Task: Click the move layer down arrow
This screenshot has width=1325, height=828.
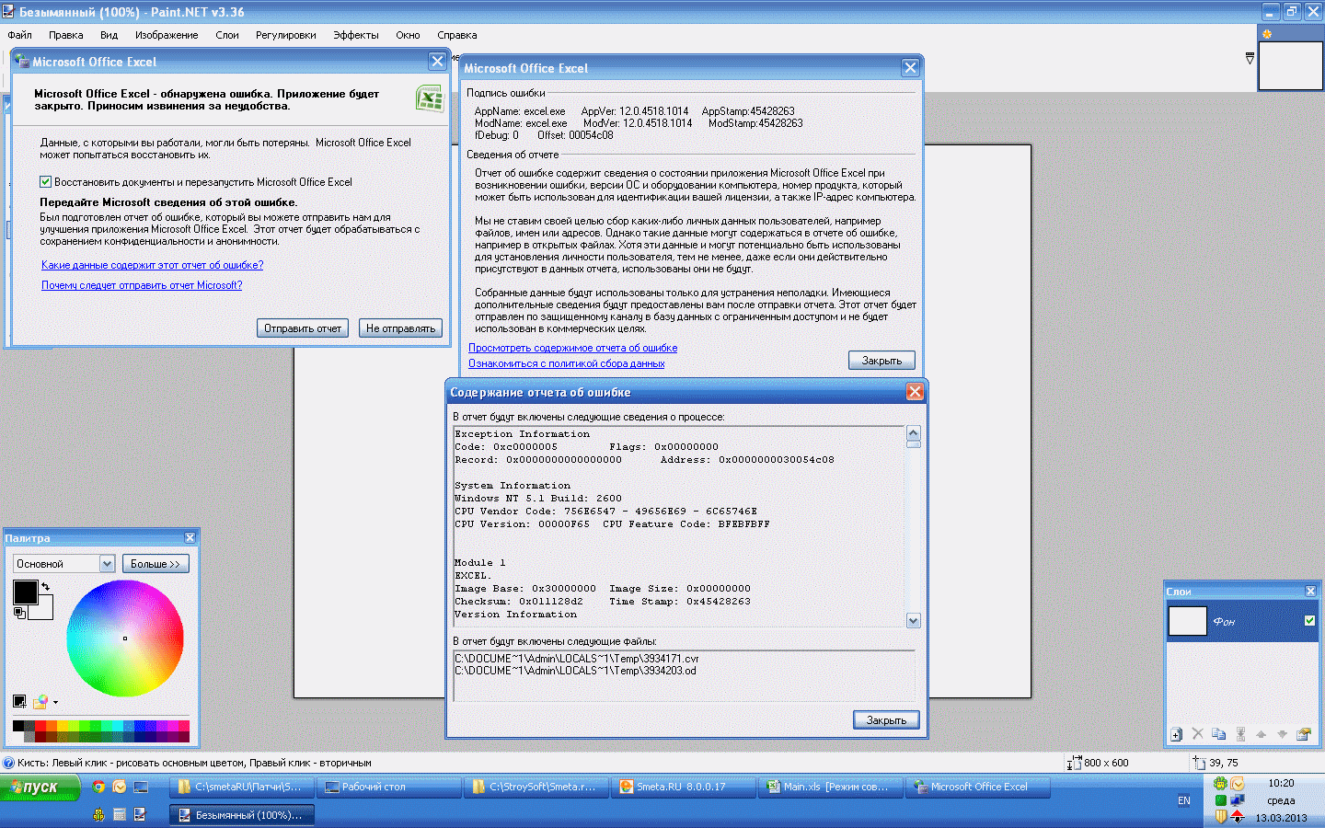Action: point(1282,734)
